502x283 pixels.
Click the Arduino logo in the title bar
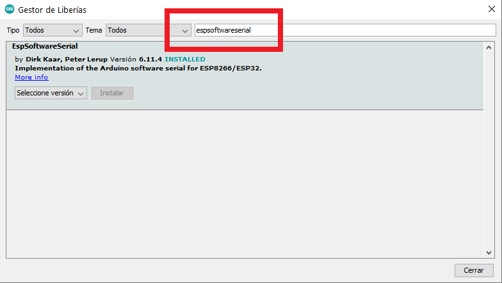[x=9, y=10]
